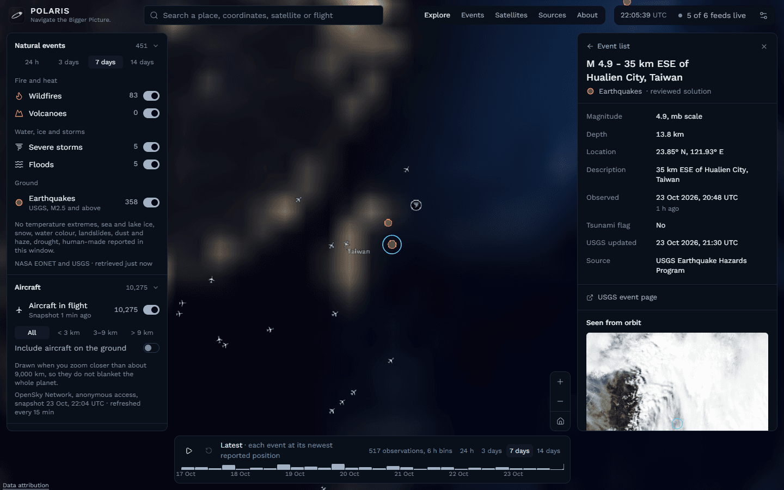The width and height of the screenshot is (784, 490).
Task: Enable Include aircraft on the ground
Action: [x=151, y=348]
